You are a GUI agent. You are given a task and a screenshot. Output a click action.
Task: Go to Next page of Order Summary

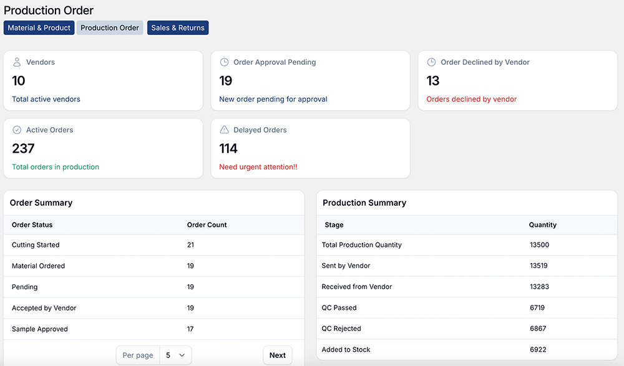pyautogui.click(x=277, y=355)
